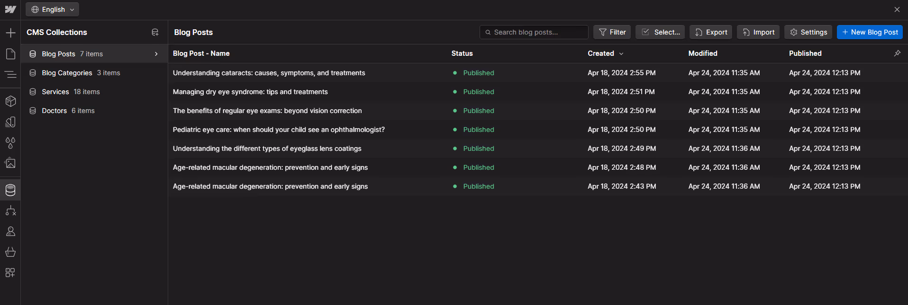Image resolution: width=908 pixels, height=305 pixels.
Task: Select the Blog Categories collection
Action: [67, 73]
